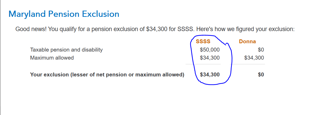Click the Your exclusion row label
This screenshot has height=115, width=320.
click(x=107, y=75)
